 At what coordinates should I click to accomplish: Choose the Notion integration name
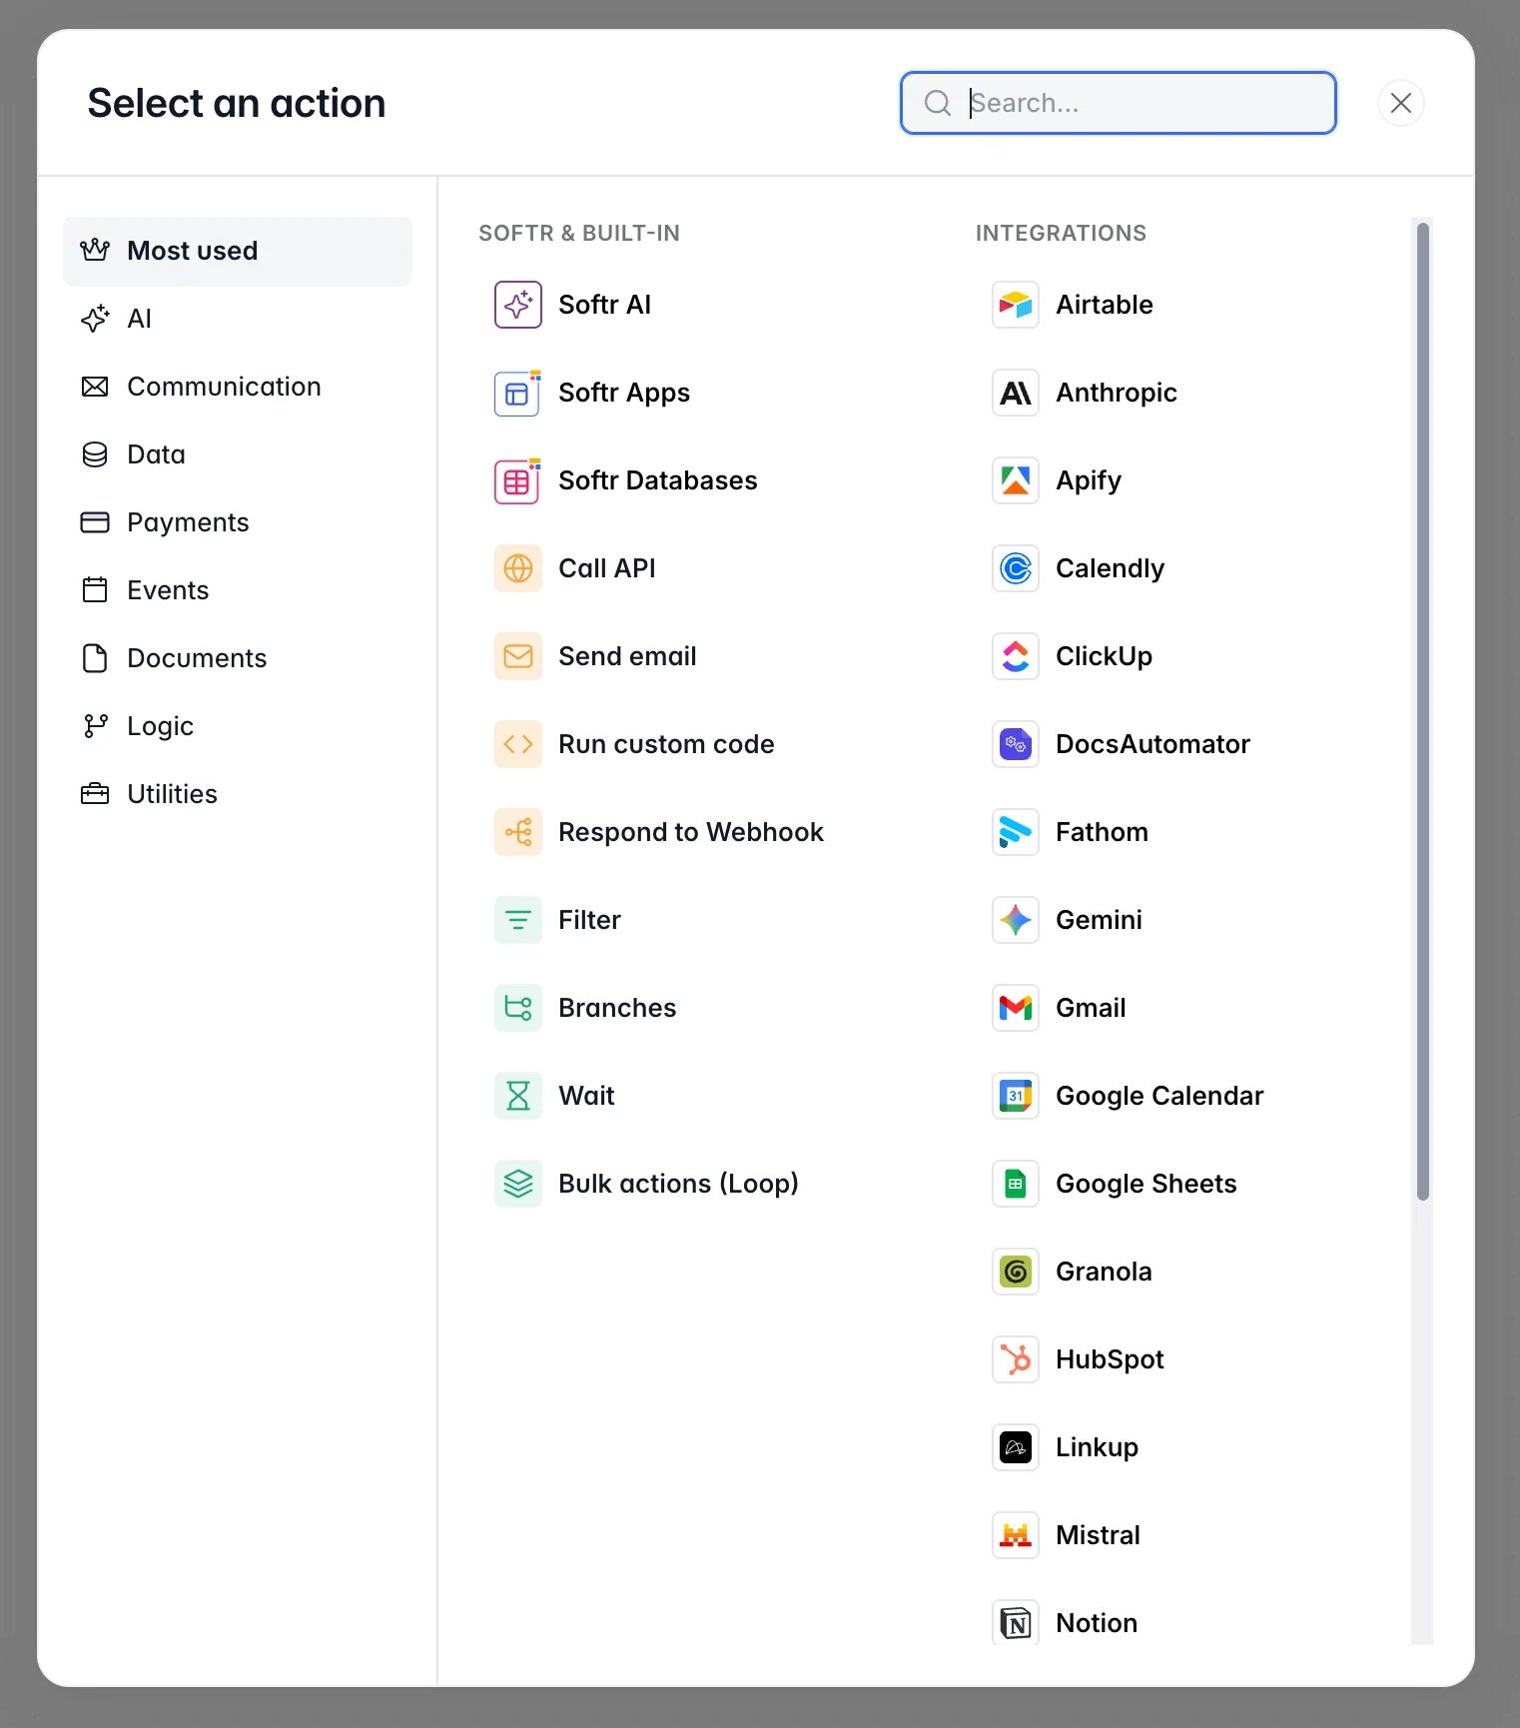(1096, 1623)
